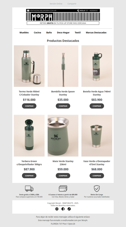Screen dimensions: 126x227
Task: Open the Botella Verde Agua product image
Action: (x=97, y=66)
